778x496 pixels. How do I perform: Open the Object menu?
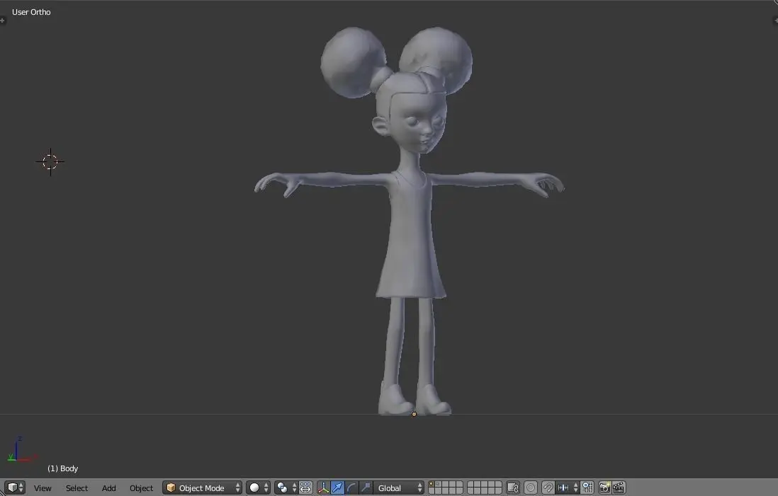(142, 488)
